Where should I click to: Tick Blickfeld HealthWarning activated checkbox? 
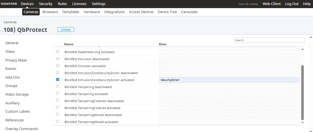pos(58,52)
